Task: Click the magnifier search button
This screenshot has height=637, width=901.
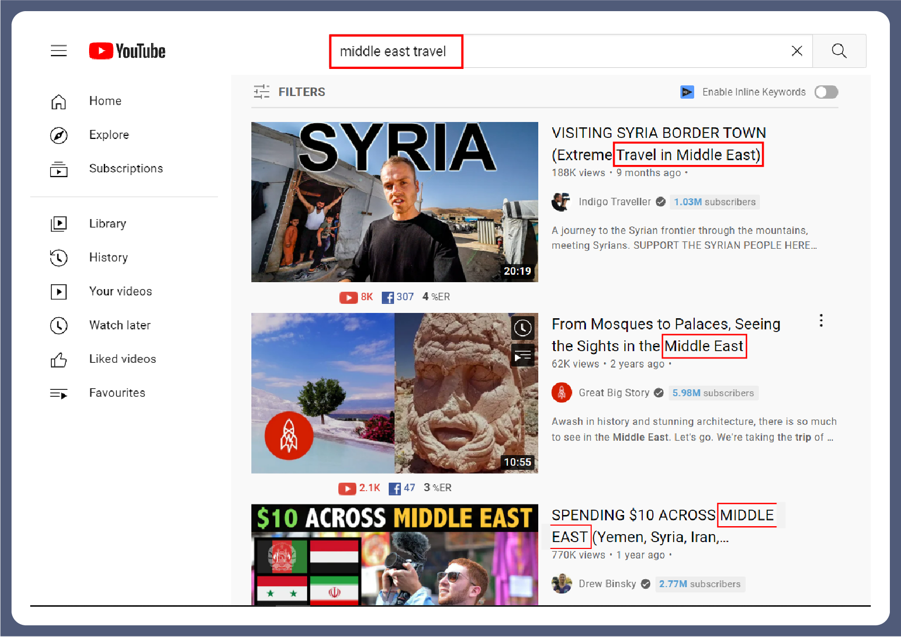Action: coord(839,51)
